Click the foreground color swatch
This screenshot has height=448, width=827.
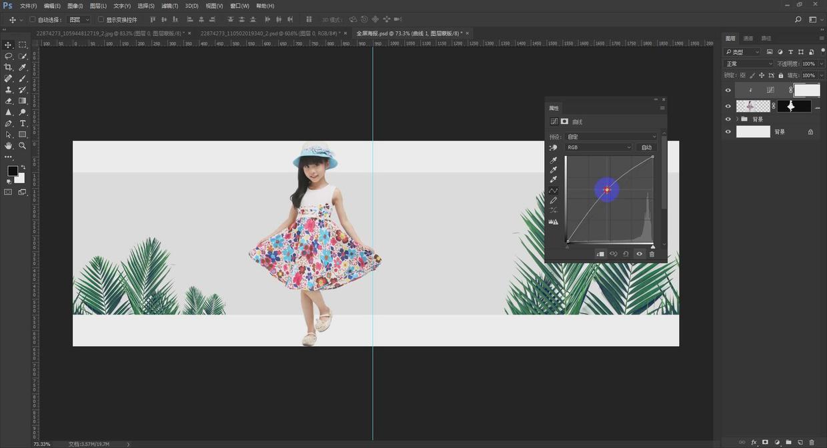pos(12,171)
